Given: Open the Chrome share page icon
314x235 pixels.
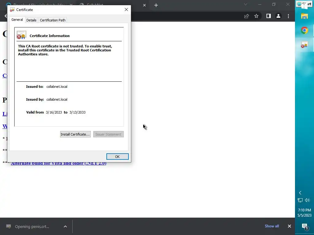Looking at the screenshot, I should 247,16.
